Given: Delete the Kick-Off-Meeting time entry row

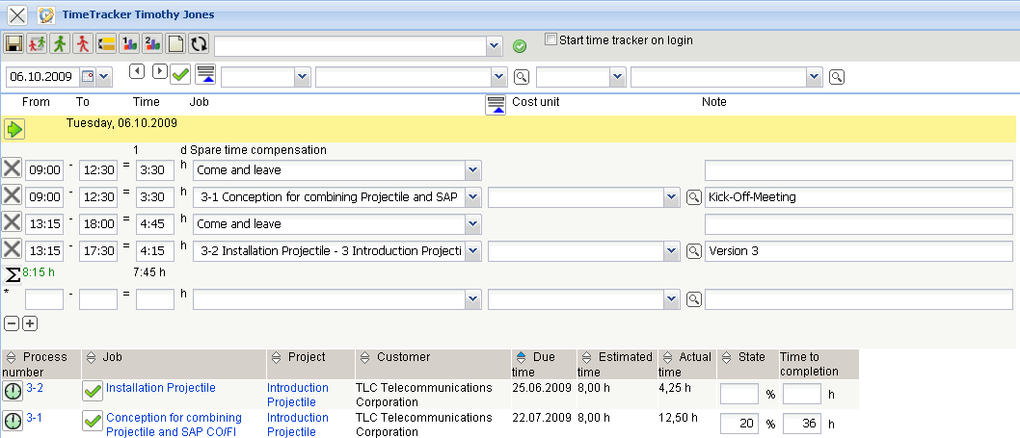Looking at the screenshot, I should coord(12,196).
